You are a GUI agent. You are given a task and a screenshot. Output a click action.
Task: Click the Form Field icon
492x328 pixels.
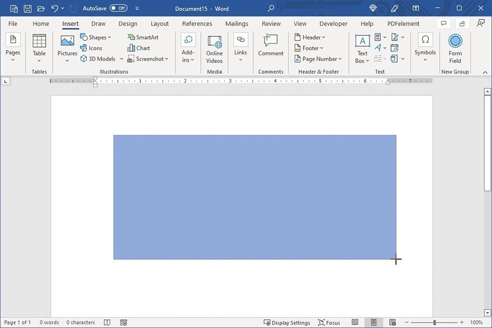click(455, 49)
